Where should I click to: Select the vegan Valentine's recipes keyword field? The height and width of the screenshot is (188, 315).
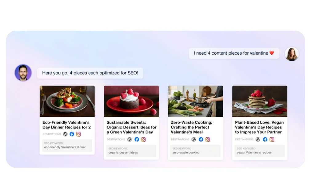coord(259,151)
